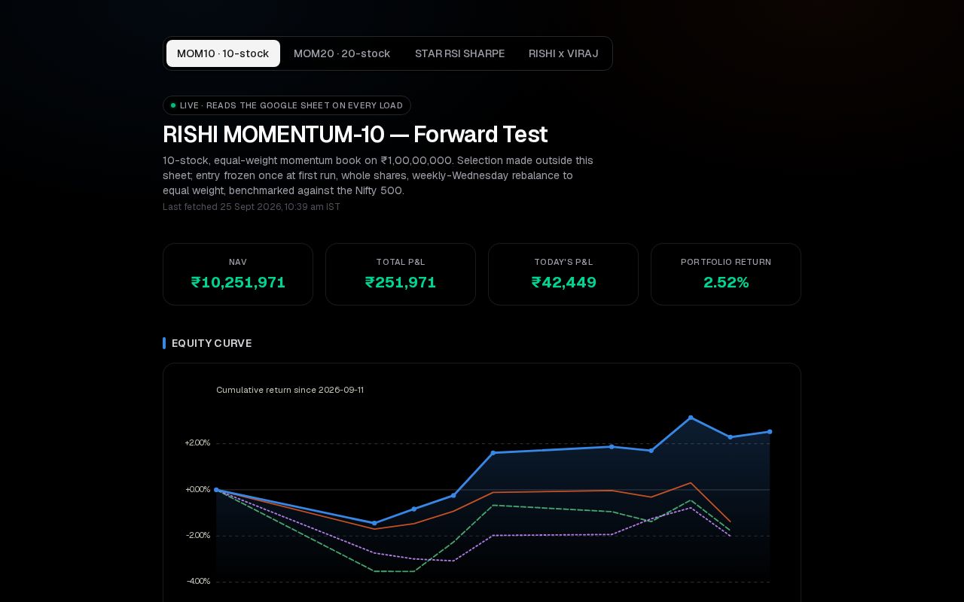Screen dimensions: 964x602
Task: Select the NAV ₹10,251,971 card
Action: click(x=238, y=274)
